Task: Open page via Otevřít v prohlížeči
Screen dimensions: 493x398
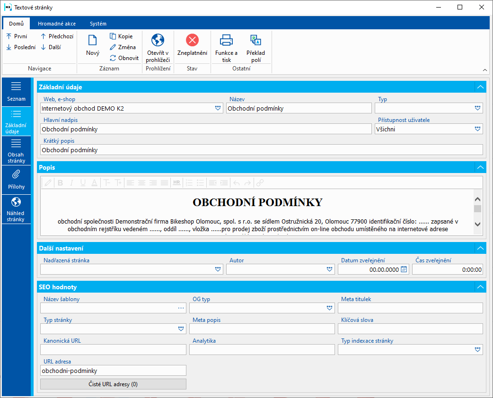Action: [158, 48]
